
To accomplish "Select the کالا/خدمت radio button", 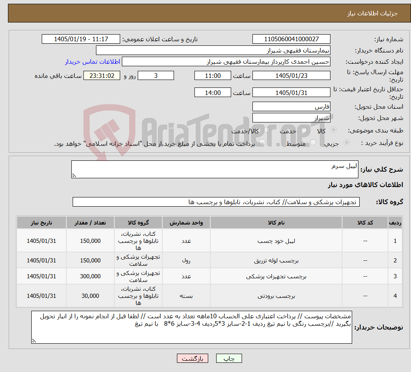I will click(267, 130).
